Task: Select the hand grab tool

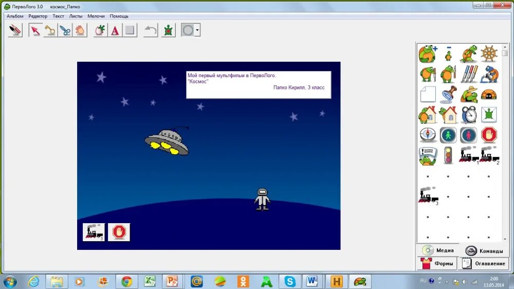Action: 80,30
